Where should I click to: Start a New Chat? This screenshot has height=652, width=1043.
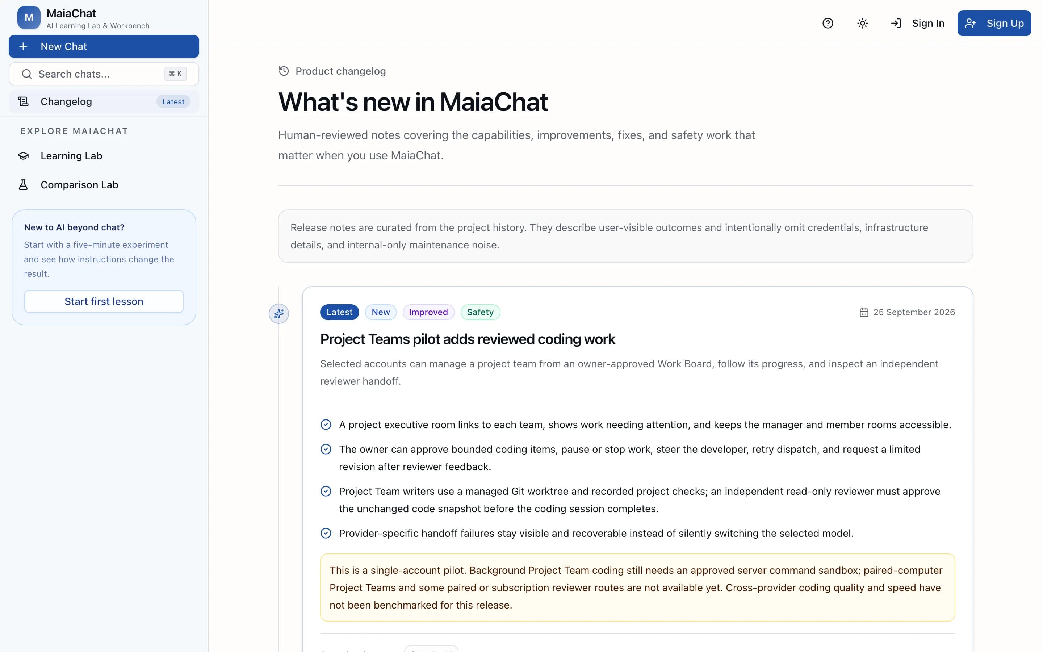point(104,47)
